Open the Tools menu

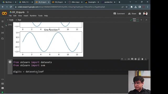pyautogui.click(x=40, y=16)
